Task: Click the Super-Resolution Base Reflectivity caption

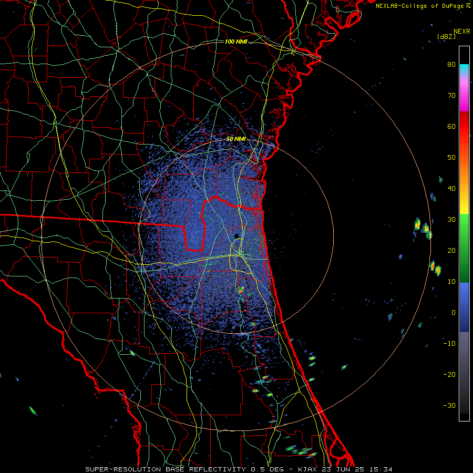Action: pos(239,469)
